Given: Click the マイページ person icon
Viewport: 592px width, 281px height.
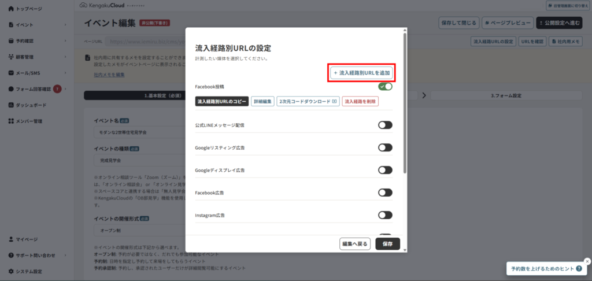Looking at the screenshot, I should coord(11,239).
